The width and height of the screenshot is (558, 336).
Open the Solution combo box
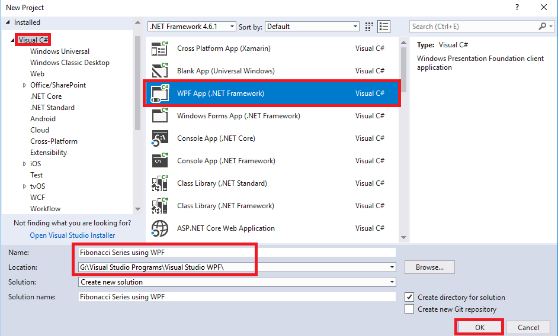tap(237, 282)
